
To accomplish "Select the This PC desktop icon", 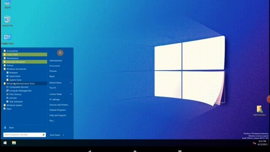I will click(x=8, y=4).
